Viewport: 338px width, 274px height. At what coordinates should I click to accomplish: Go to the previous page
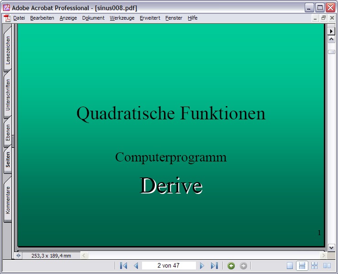click(136, 266)
